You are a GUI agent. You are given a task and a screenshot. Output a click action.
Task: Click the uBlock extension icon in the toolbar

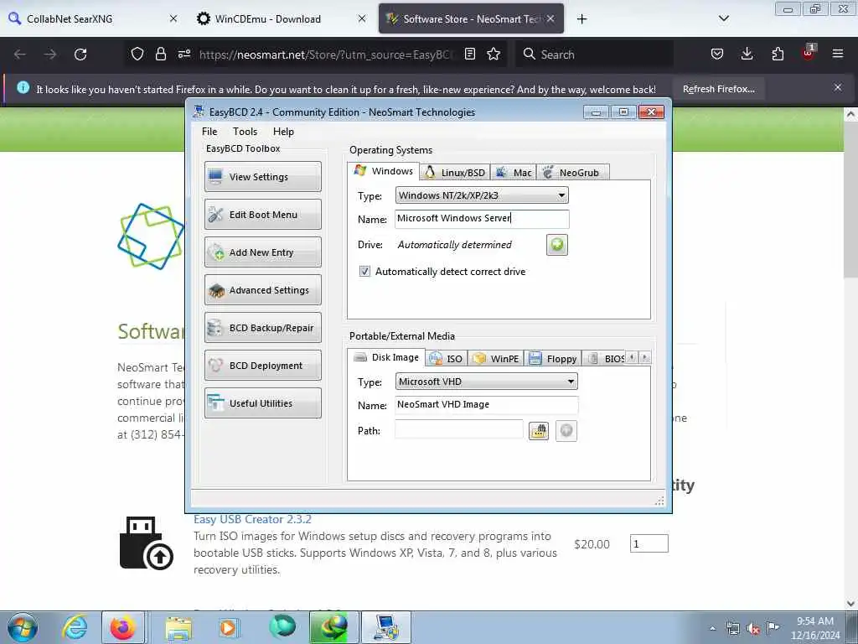click(809, 53)
